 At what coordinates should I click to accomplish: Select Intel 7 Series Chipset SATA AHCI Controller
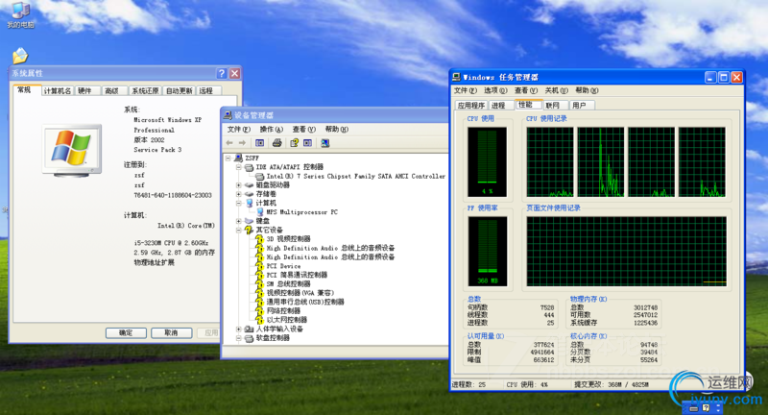click(x=355, y=176)
